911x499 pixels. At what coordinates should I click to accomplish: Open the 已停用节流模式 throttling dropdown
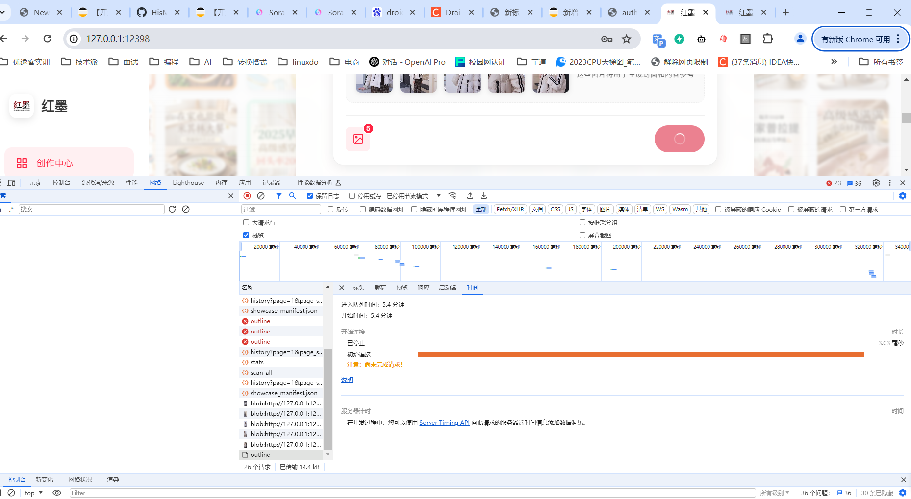pyautogui.click(x=414, y=196)
